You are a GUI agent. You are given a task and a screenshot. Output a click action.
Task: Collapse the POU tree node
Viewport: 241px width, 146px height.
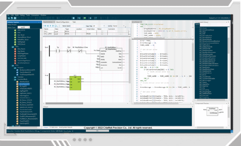pyautogui.click(x=11, y=65)
